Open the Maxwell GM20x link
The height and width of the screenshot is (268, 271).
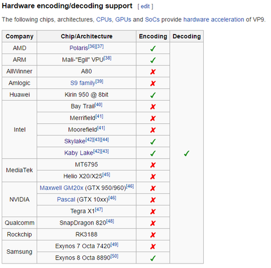pyautogui.click(x=62, y=188)
